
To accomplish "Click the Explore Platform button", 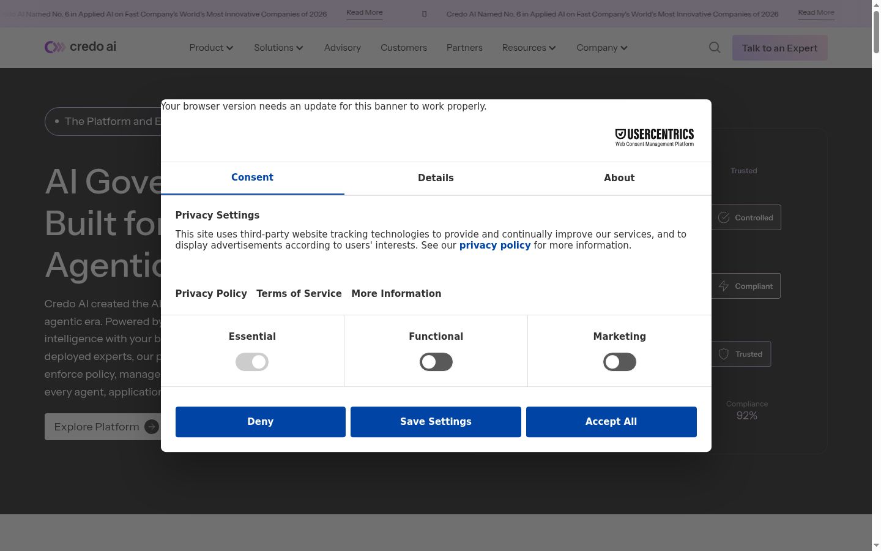I will pos(103,427).
